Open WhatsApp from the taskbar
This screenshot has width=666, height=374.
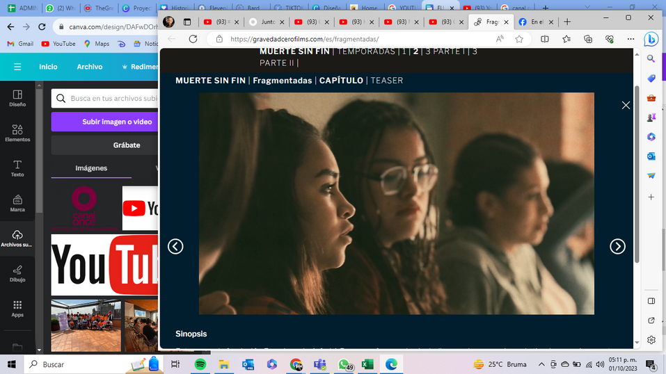344,364
